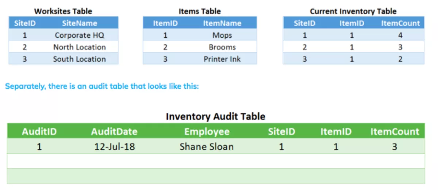Click the SiteName column header
Screen dimensions: 438x190
coord(80,23)
